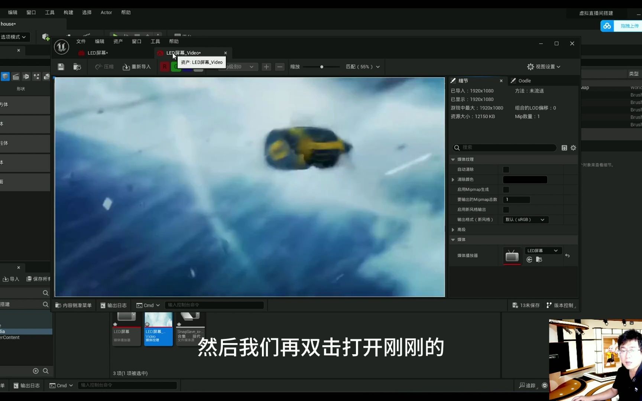
Task: Adjust the zoom (缩放) slider
Action: 321,67
